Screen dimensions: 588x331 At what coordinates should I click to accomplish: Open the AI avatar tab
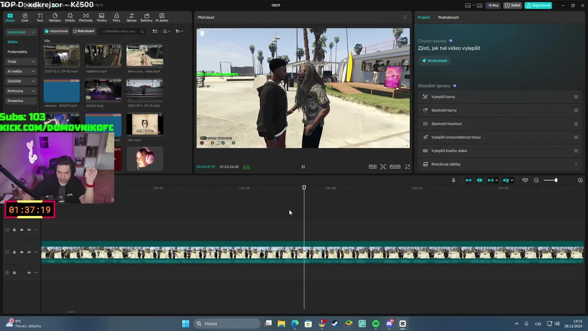162,17
